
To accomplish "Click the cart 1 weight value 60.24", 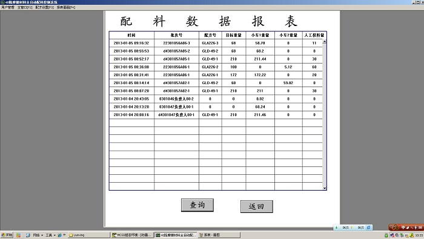I will (260, 106).
